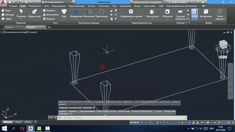Close the command line with X icon

51,118
